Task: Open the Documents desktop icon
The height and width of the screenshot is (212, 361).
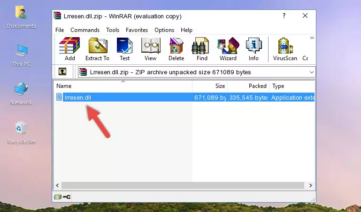Action: pyautogui.click(x=21, y=17)
